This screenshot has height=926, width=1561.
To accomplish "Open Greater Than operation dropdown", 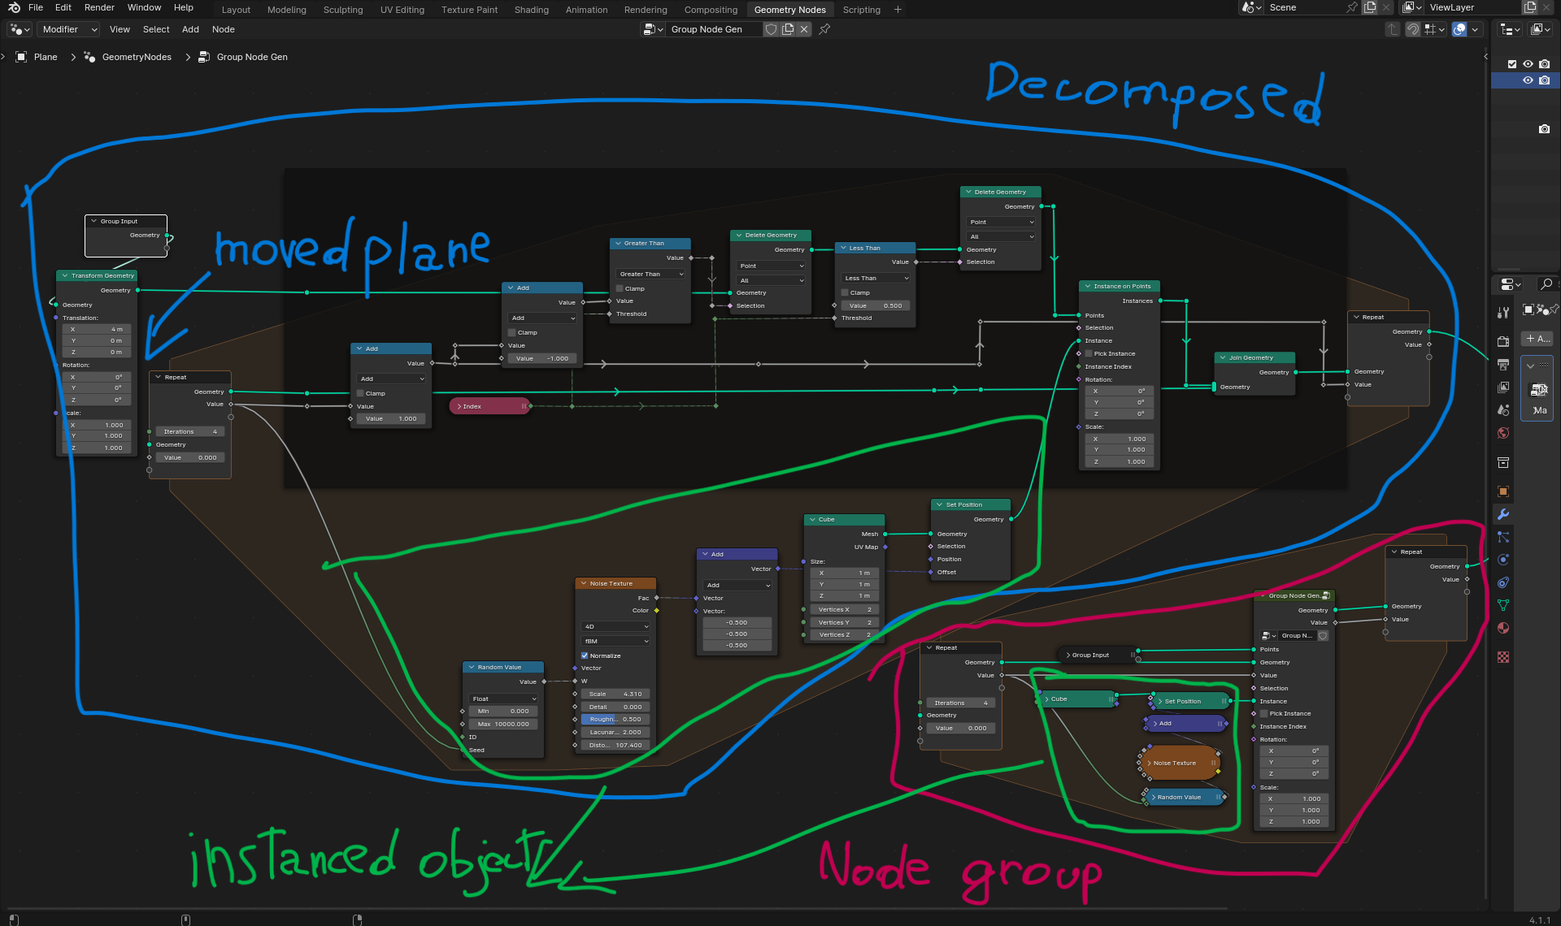I will pyautogui.click(x=650, y=274).
